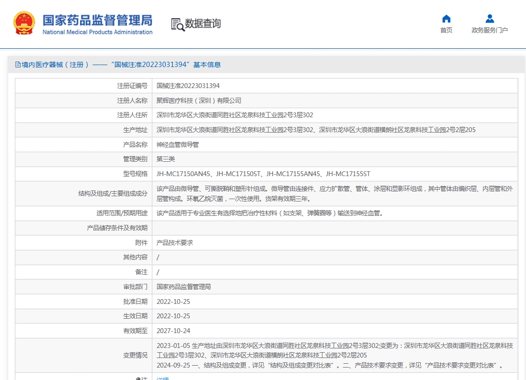526x380 pixels.
Task: Open 政务服务门户 via the person icon
Action: tap(490, 19)
